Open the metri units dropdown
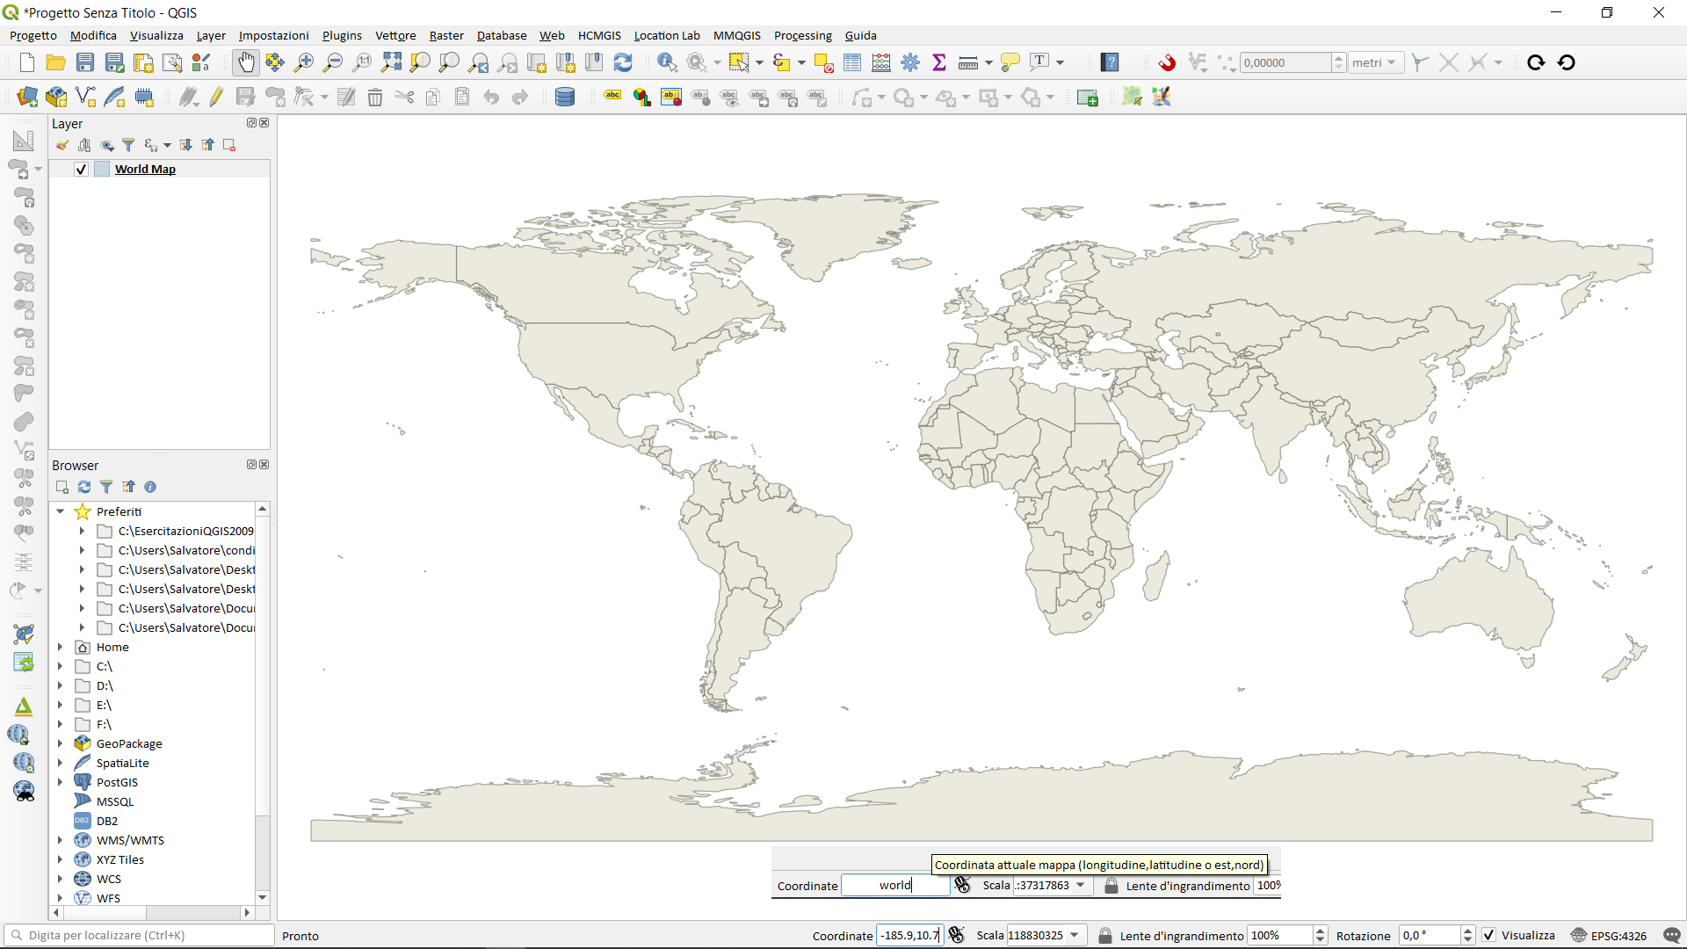Image resolution: width=1687 pixels, height=949 pixels. (1375, 62)
